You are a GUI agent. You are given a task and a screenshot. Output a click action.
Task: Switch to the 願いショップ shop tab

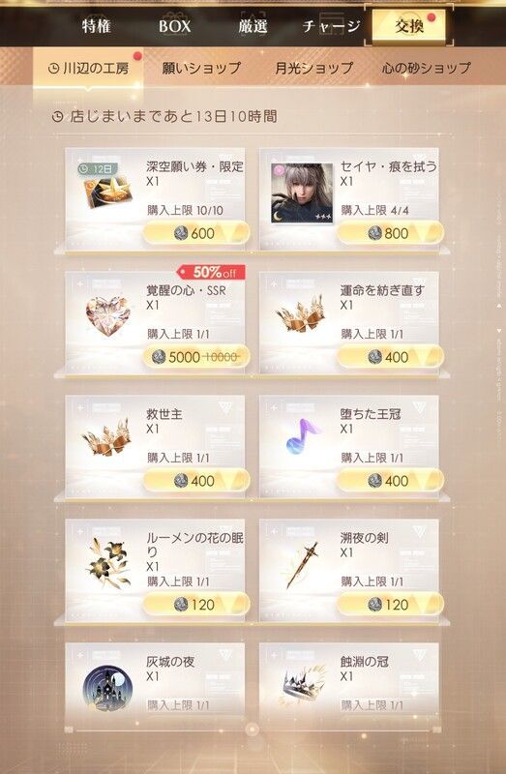201,68
